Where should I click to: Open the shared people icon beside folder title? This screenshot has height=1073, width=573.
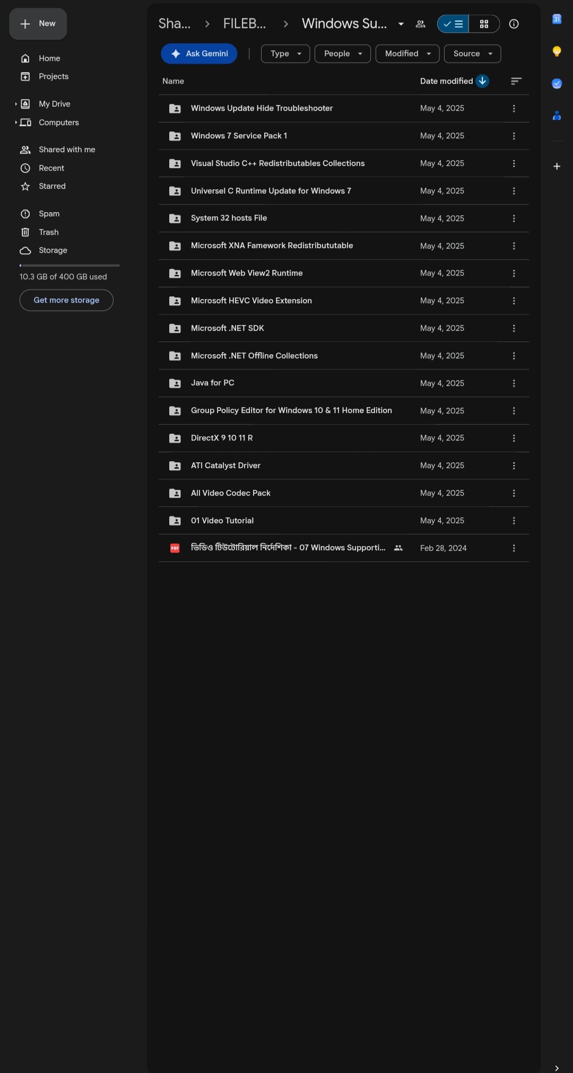421,24
